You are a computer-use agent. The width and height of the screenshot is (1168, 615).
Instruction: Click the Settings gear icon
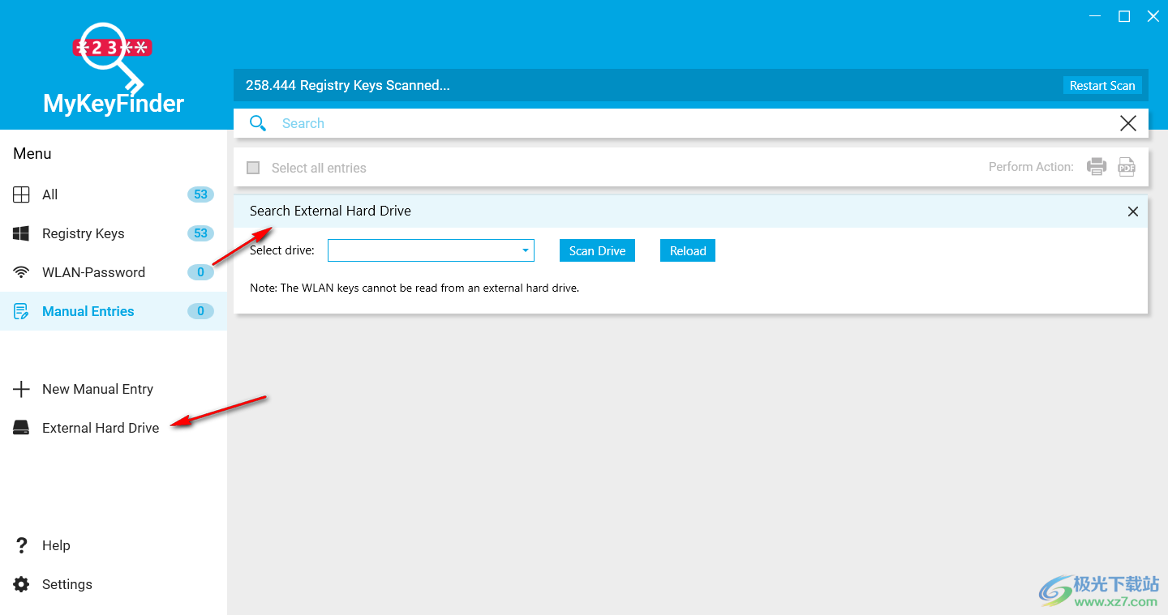(x=21, y=584)
